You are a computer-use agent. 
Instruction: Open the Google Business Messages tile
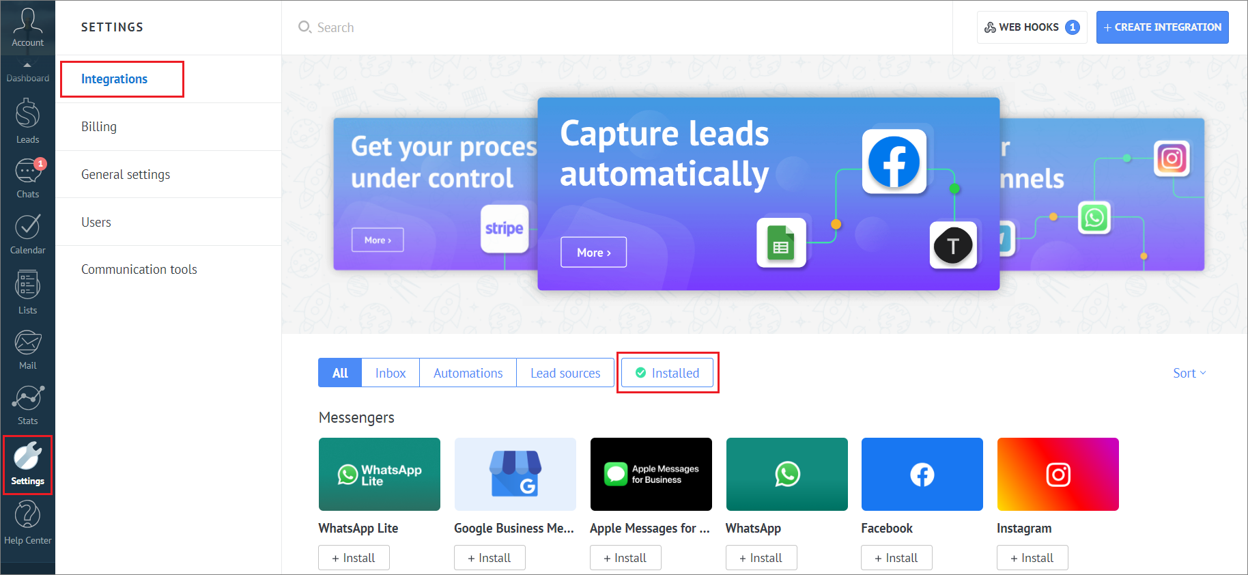click(515, 474)
